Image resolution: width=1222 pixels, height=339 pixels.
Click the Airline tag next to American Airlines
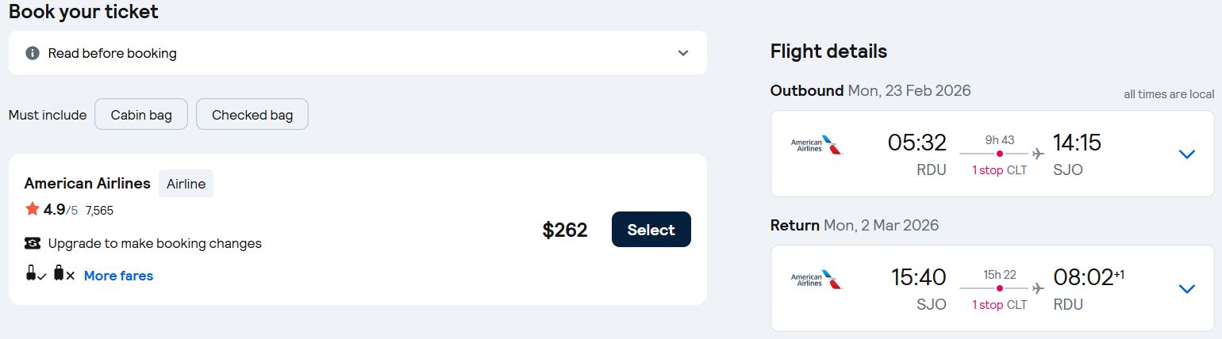click(x=186, y=184)
